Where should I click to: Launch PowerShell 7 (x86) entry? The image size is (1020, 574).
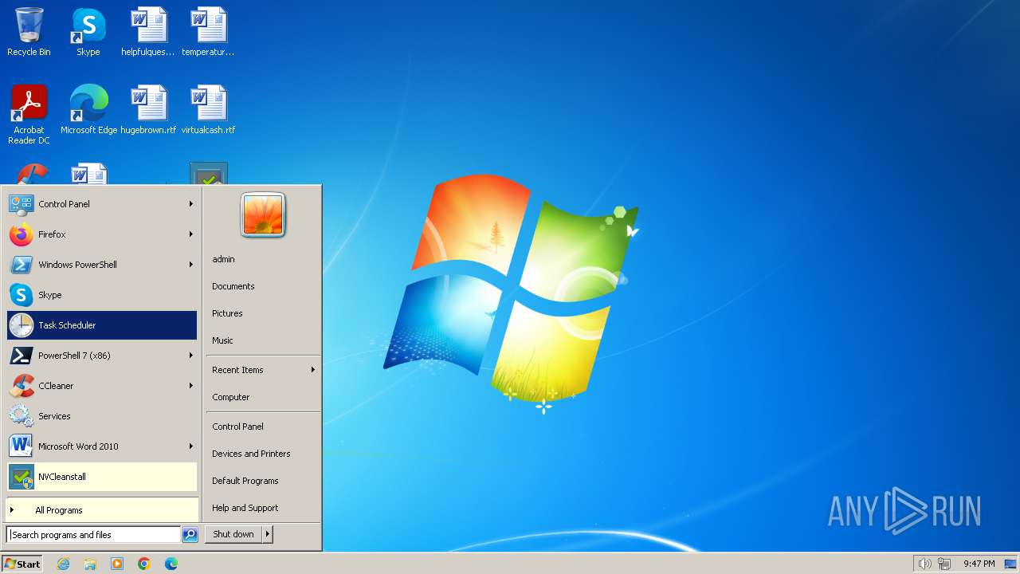tap(102, 356)
